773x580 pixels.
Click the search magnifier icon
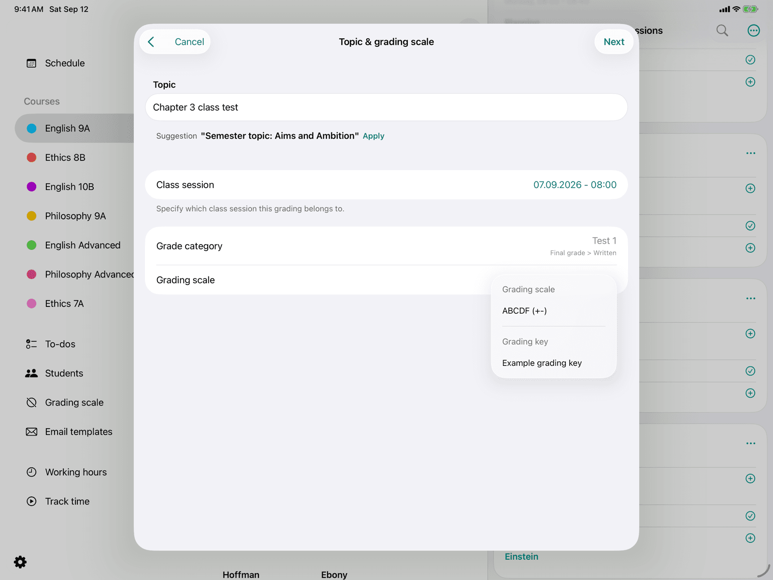pyautogui.click(x=722, y=31)
